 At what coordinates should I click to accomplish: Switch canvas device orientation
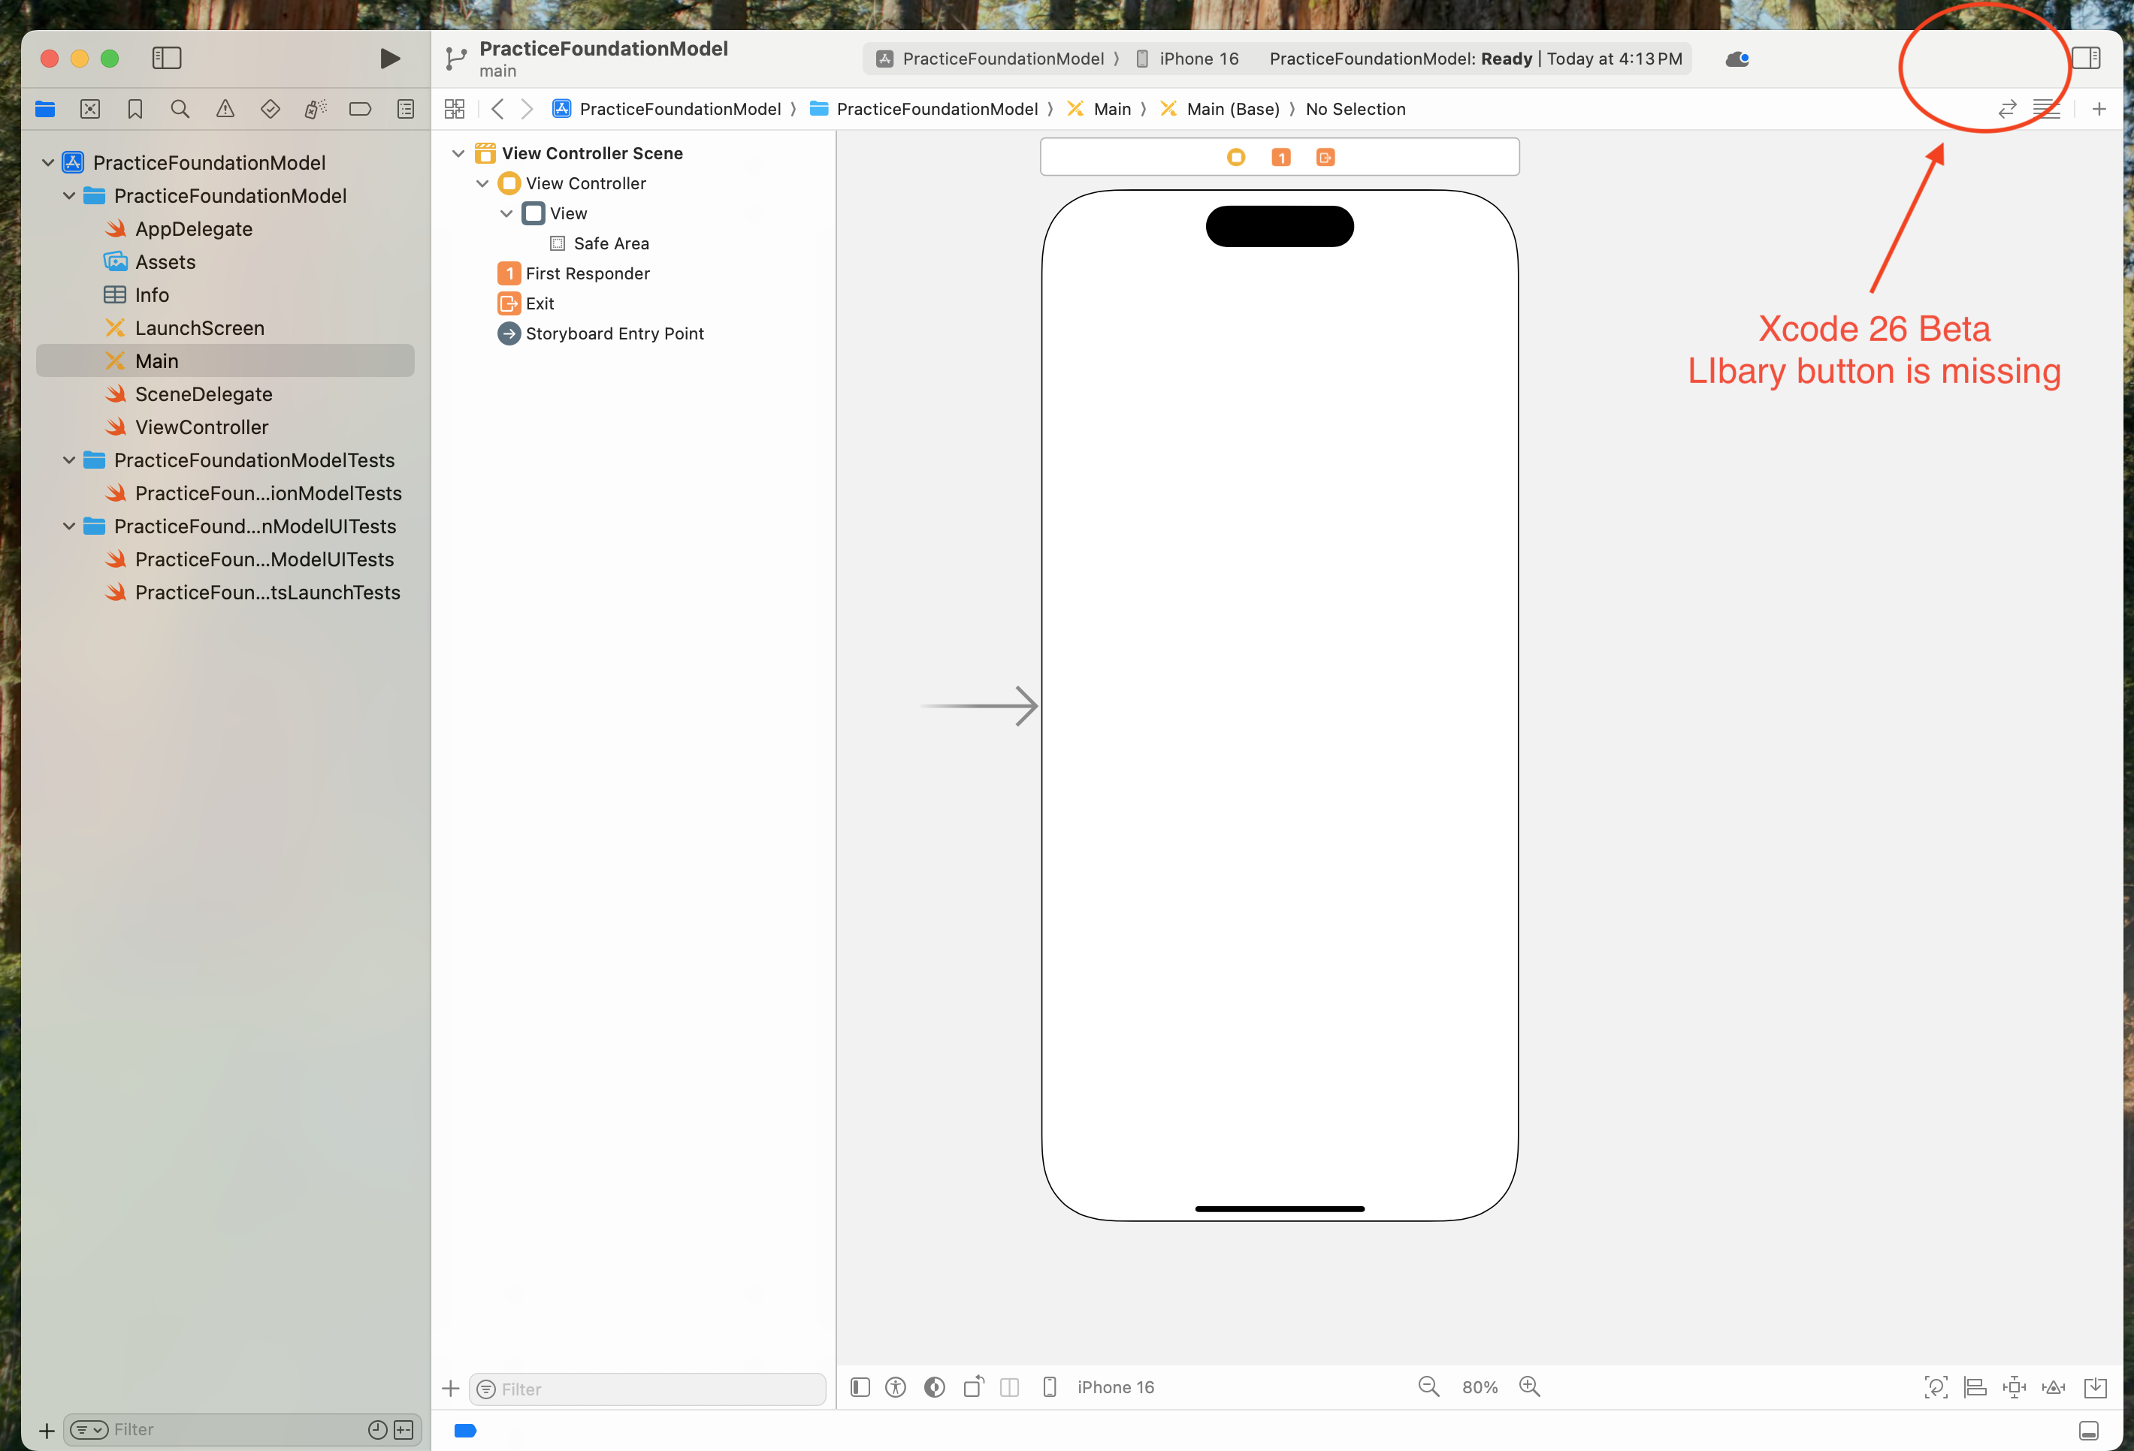click(x=973, y=1386)
